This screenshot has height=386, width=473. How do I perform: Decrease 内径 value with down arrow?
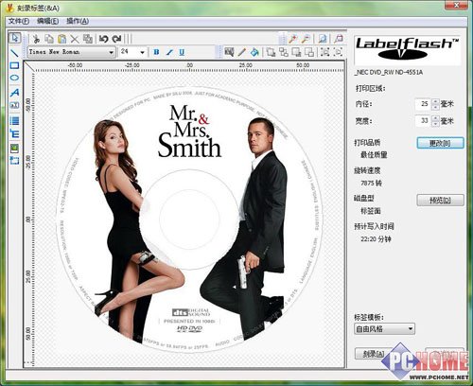[435, 107]
